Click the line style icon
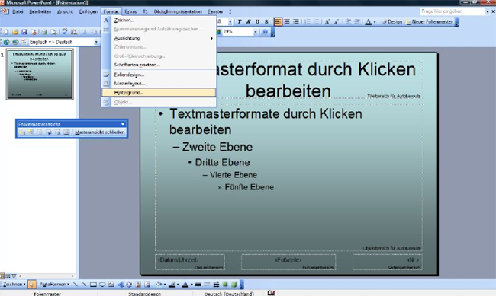This screenshot has height=296, width=496. (198, 285)
